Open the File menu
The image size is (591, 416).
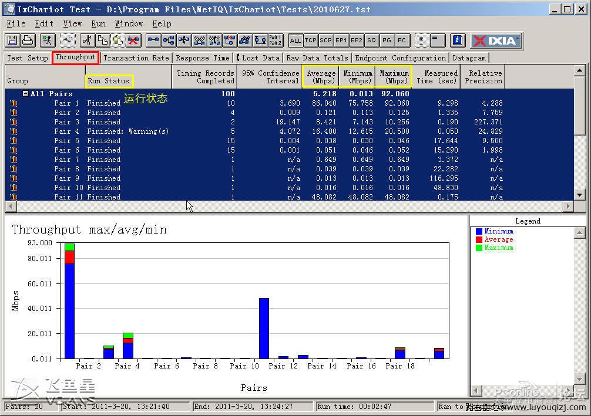(16, 23)
